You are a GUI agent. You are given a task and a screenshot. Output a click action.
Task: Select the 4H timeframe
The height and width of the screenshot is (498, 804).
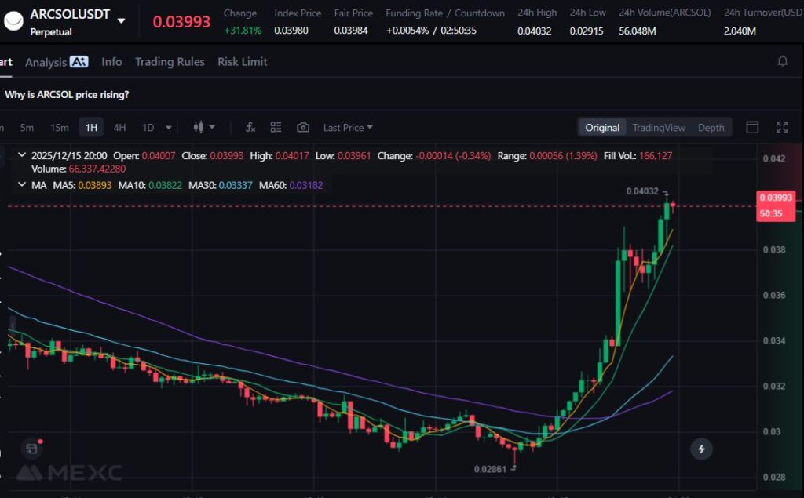119,127
